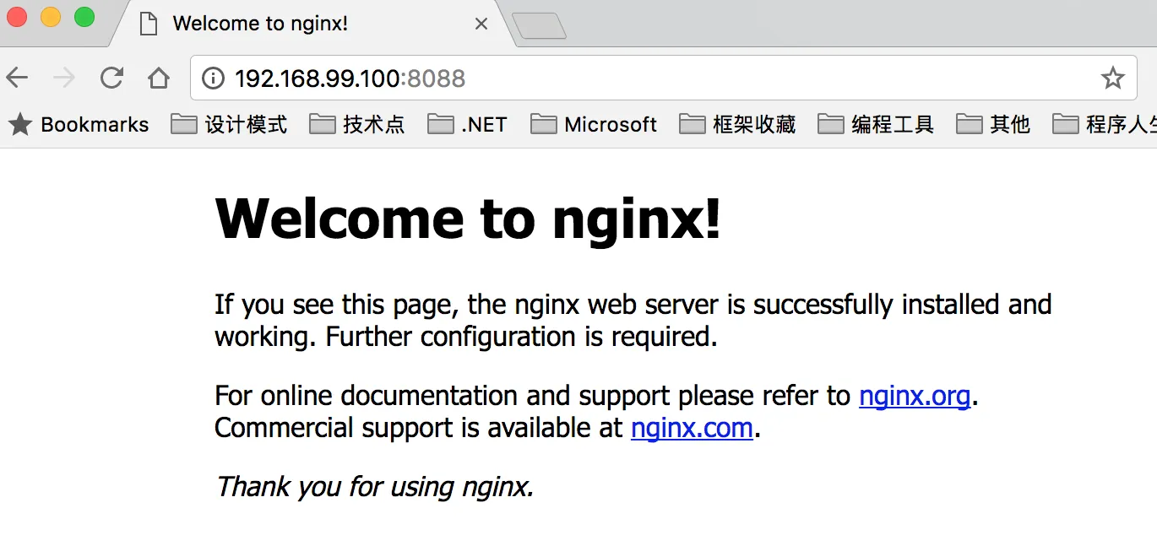Bookmark this page with the star

point(1112,78)
